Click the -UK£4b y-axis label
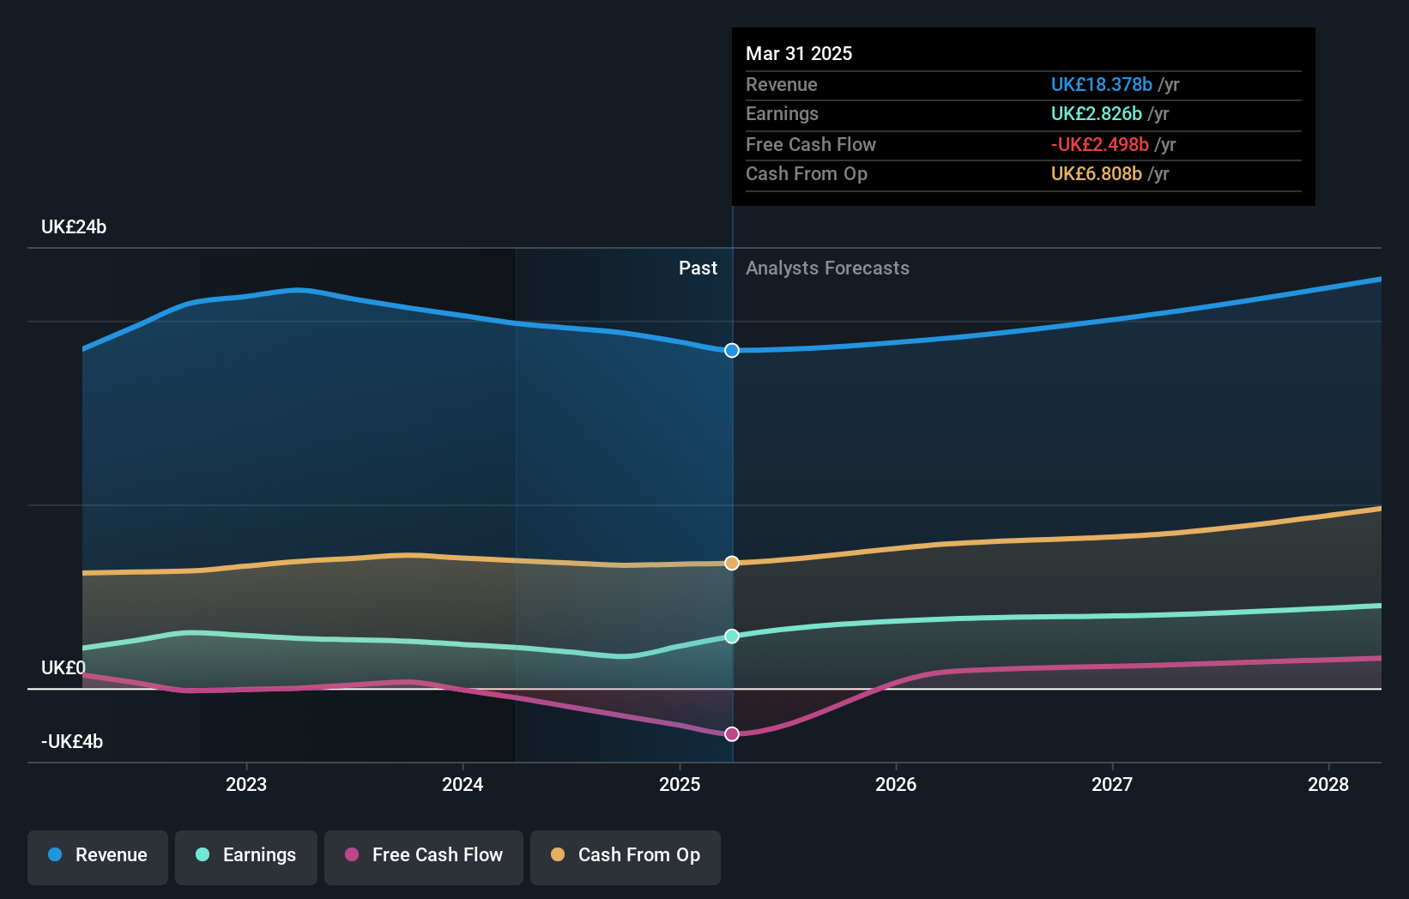 [72, 741]
